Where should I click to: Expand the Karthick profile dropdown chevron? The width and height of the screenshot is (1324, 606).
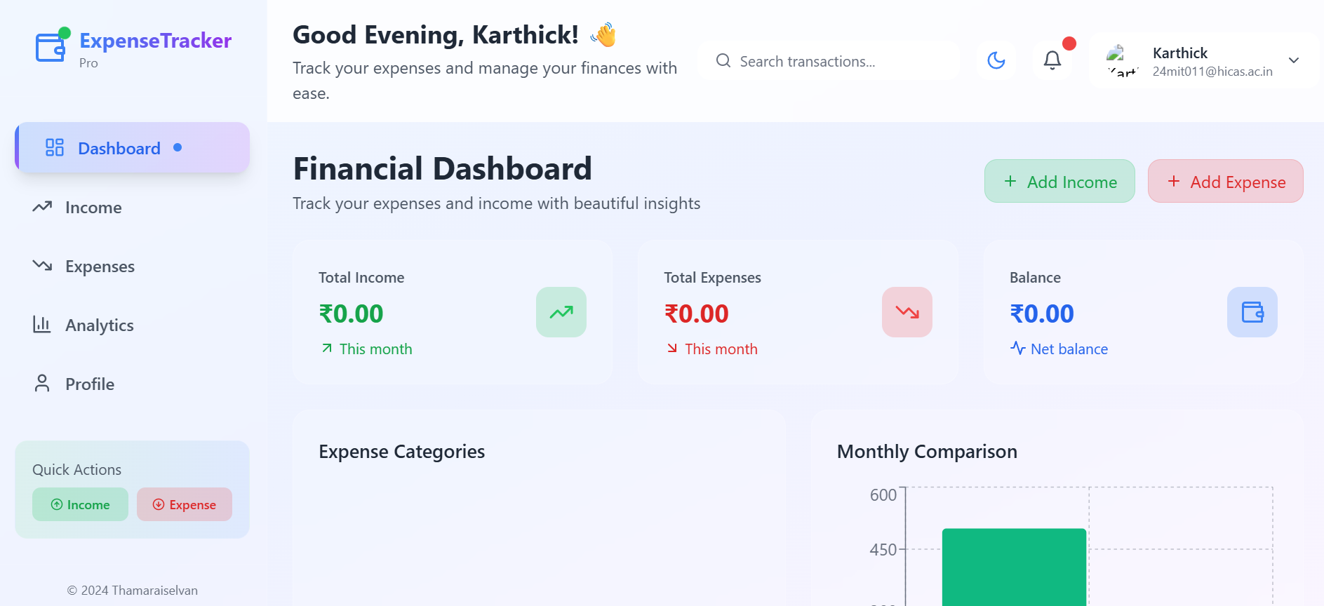[x=1294, y=61]
